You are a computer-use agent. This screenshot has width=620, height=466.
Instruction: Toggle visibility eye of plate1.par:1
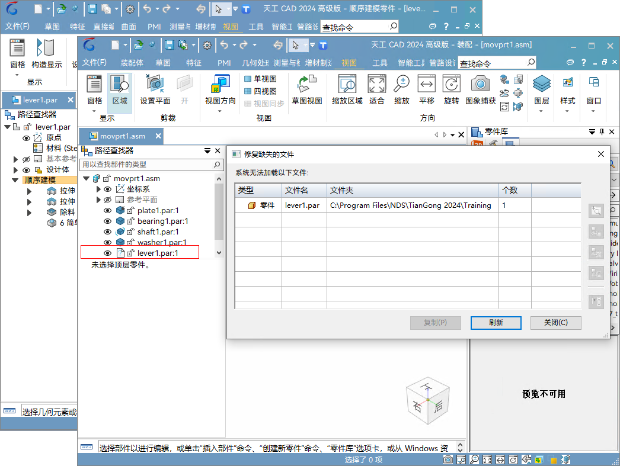tap(107, 210)
